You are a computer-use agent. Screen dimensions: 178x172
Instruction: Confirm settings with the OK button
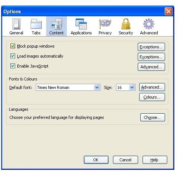click(x=96, y=160)
